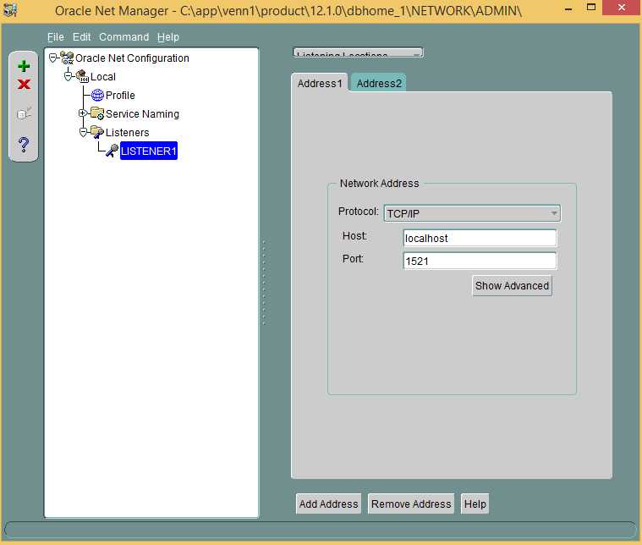The height and width of the screenshot is (545, 642).
Task: Select LISTENER1 in the tree
Action: coord(149,151)
